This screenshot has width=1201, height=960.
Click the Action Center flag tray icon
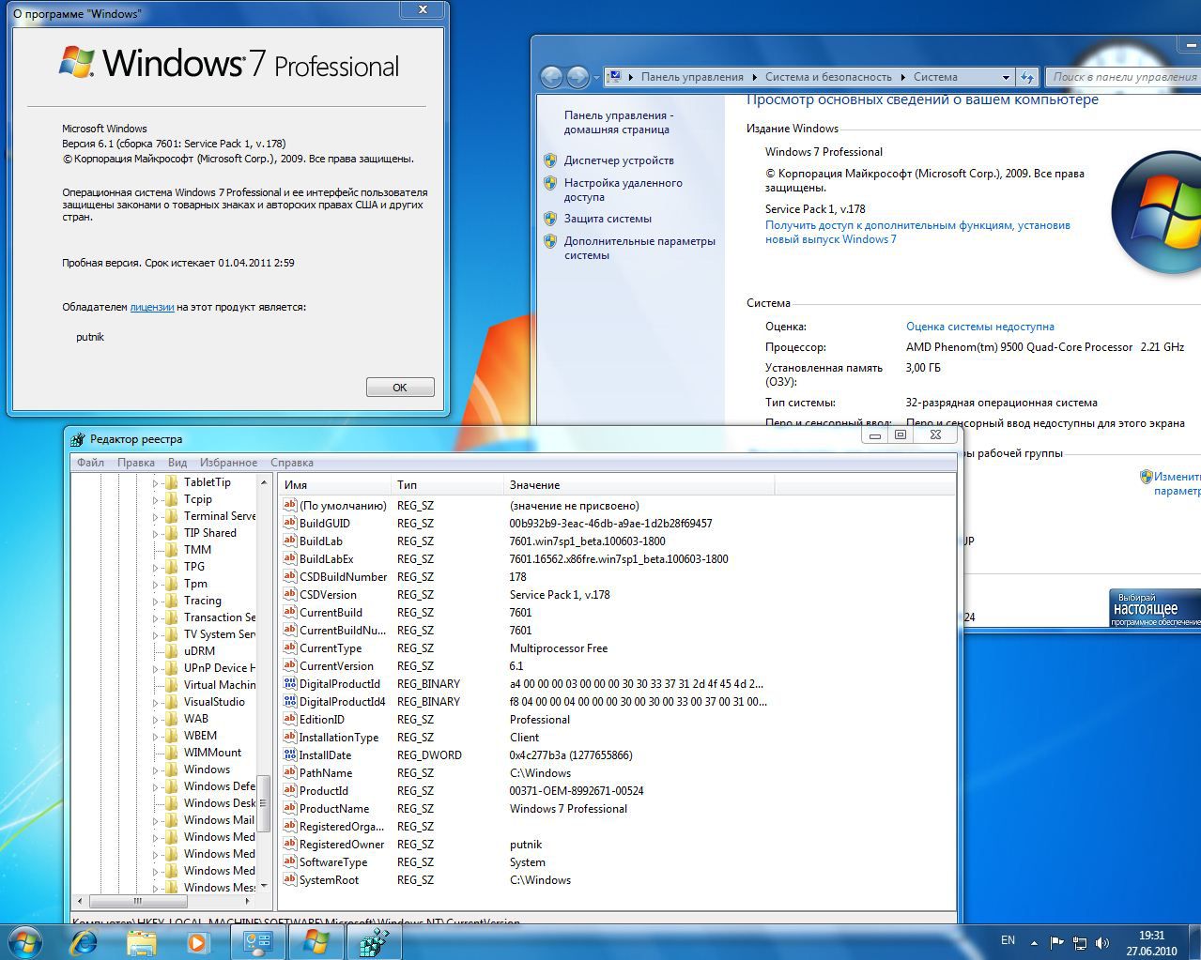pyautogui.click(x=1056, y=942)
